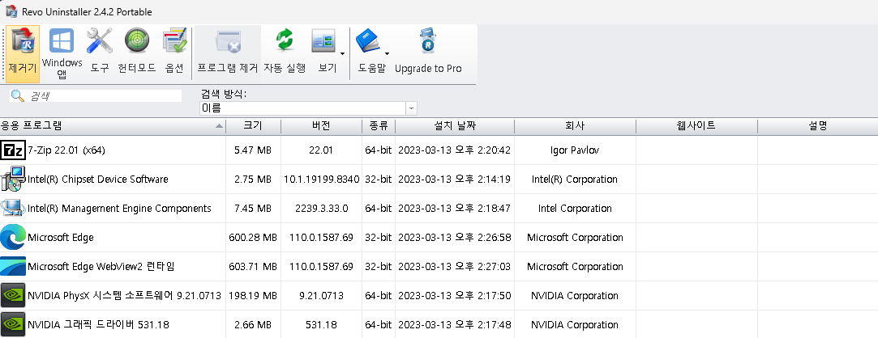
Task: Sort by 응용 프로그램 column header
Action: pos(113,126)
